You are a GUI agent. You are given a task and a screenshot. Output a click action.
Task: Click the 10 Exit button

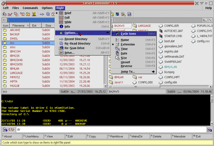coord(203,136)
